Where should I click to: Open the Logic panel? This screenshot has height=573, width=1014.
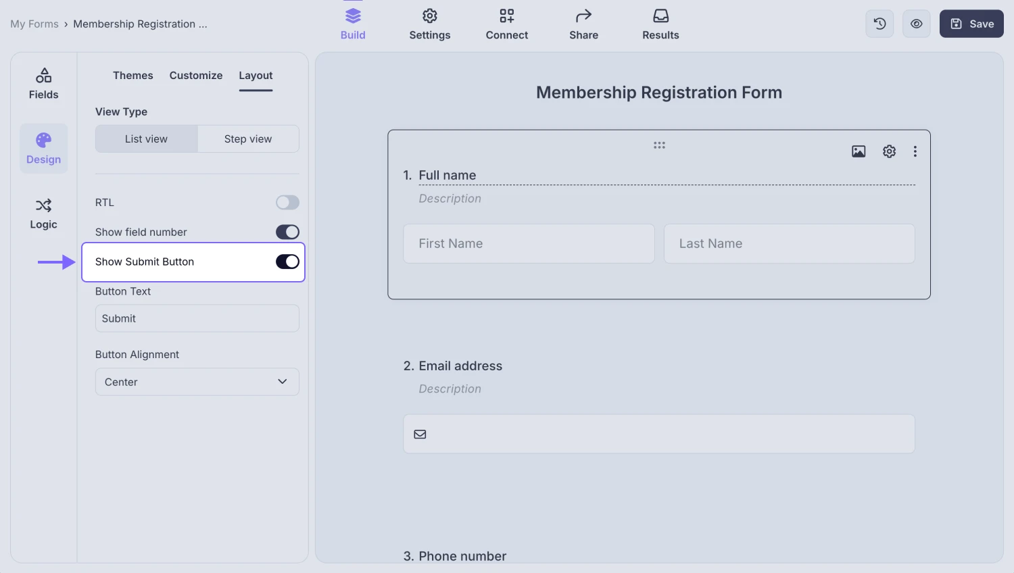[43, 212]
